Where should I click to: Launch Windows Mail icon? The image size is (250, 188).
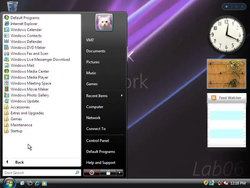pos(7,65)
